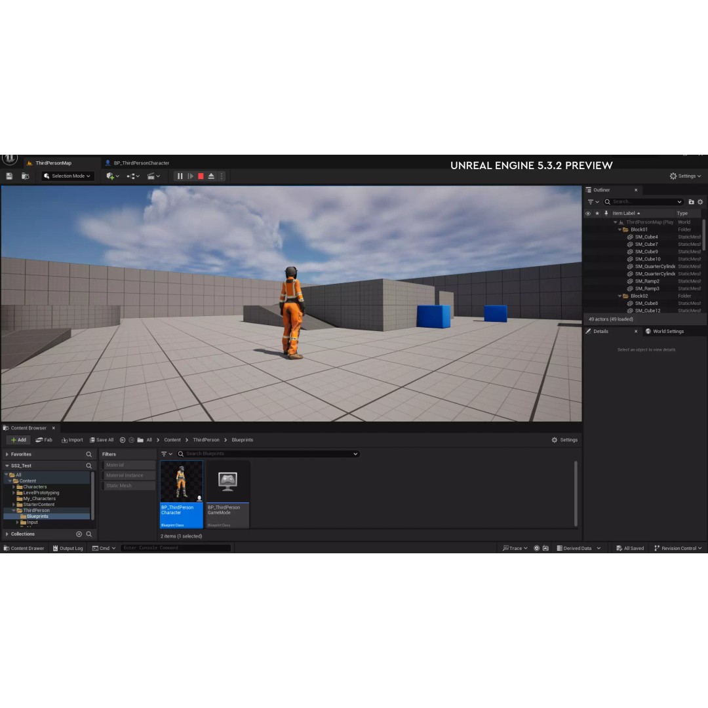Collapse the Block01 folder in Outliner
The height and width of the screenshot is (708, 708).
click(x=619, y=230)
